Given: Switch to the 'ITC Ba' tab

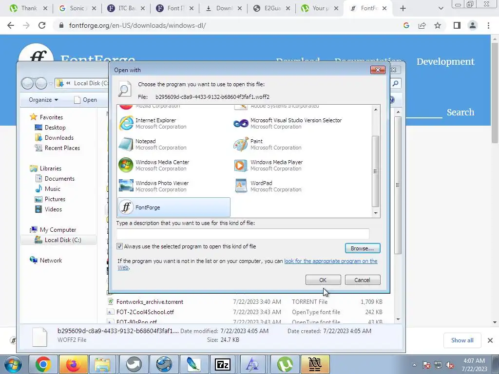Looking at the screenshot, I should 126,8.
